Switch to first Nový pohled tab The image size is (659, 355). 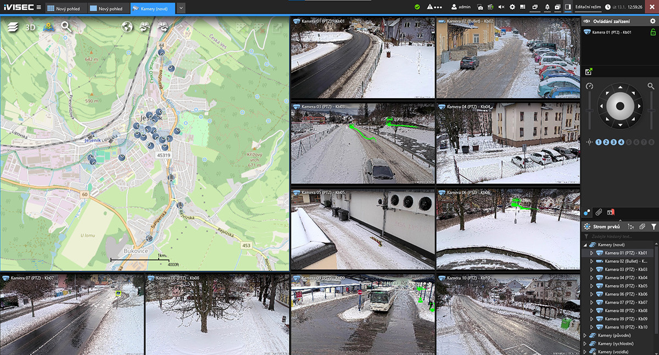(x=64, y=8)
